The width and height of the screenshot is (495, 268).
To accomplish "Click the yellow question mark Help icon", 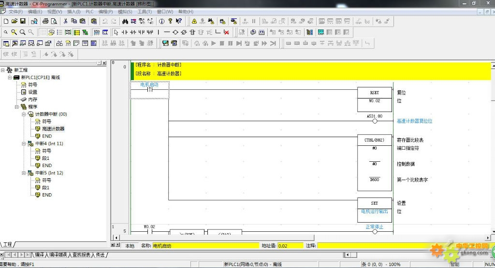I will click(170, 21).
